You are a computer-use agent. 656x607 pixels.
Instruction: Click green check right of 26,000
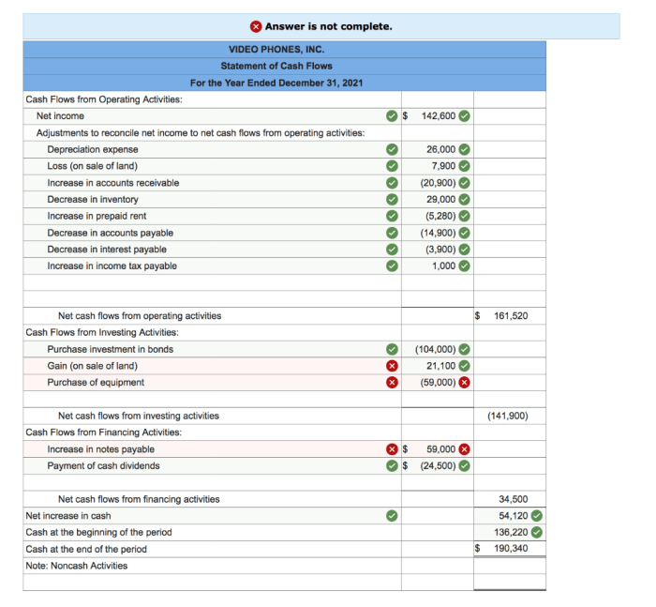tap(464, 149)
